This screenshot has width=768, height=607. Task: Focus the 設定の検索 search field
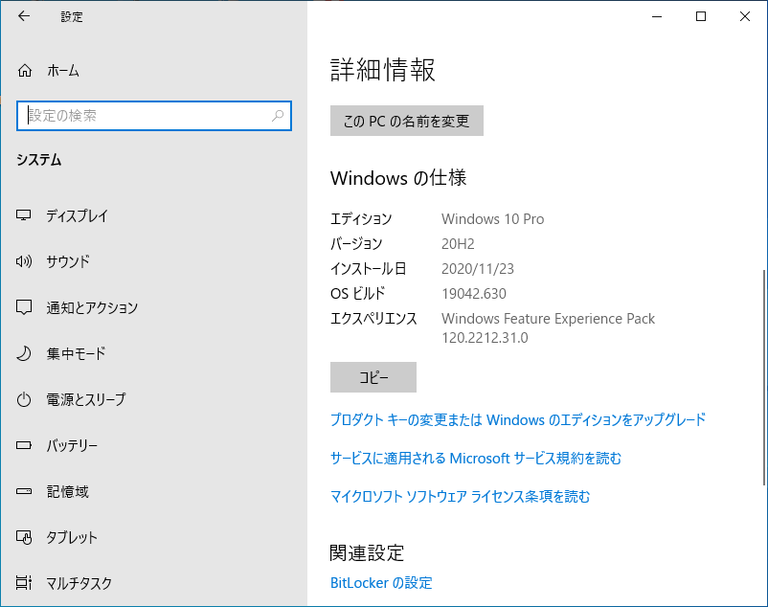click(x=154, y=116)
